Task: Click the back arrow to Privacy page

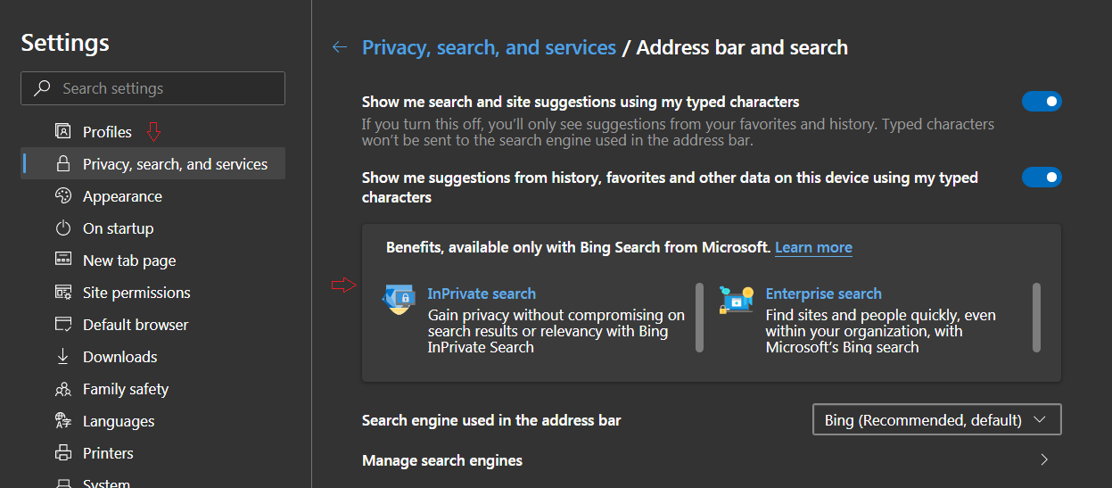Action: click(x=339, y=47)
